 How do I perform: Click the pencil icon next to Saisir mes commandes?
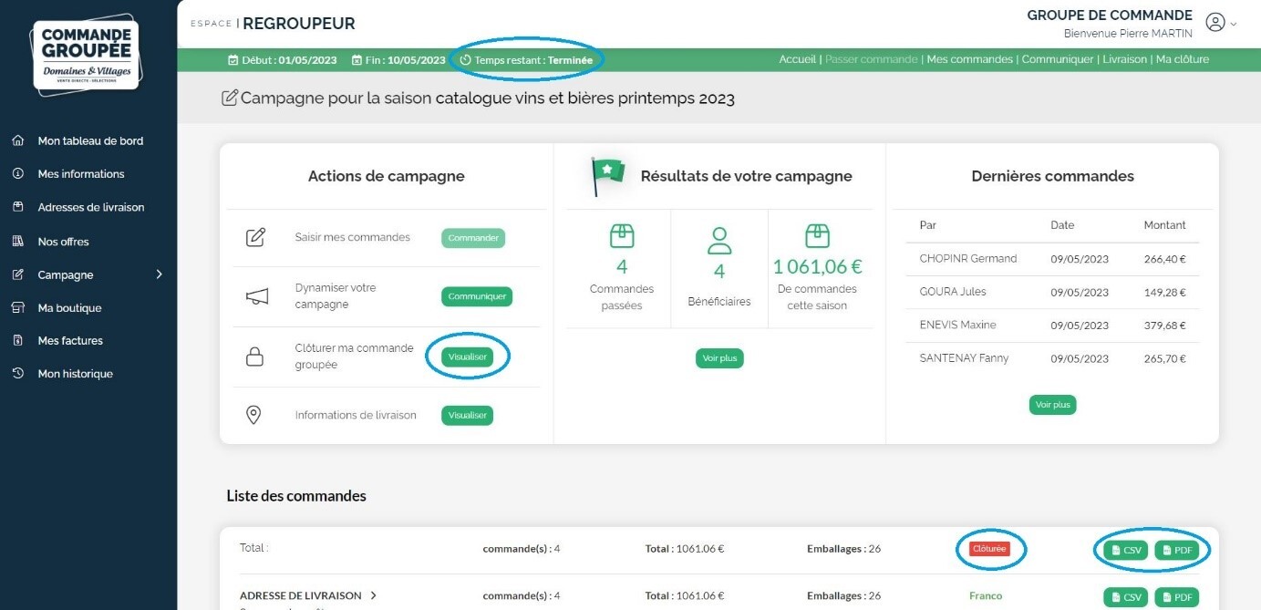click(256, 238)
